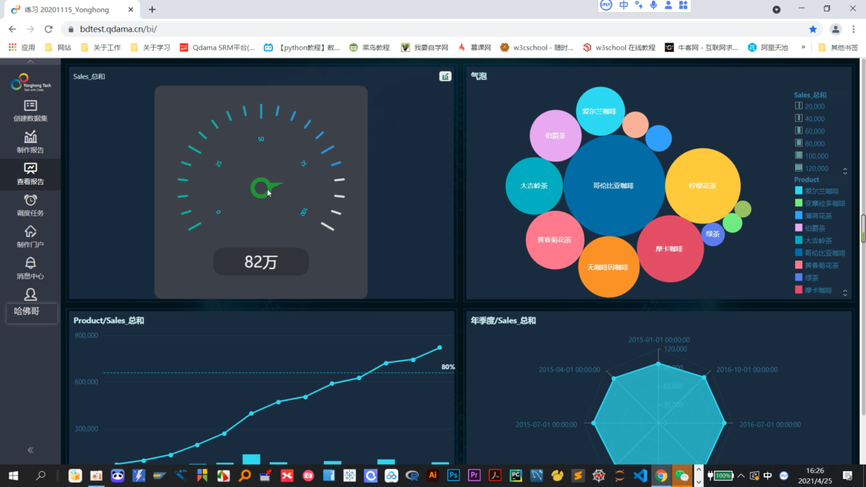Viewport: 866px width, 487px height.
Task: Click the address bar URL
Action: tap(118, 30)
